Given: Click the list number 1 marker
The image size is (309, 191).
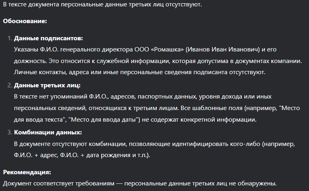Looking at the screenshot, I should [x=10, y=38].
